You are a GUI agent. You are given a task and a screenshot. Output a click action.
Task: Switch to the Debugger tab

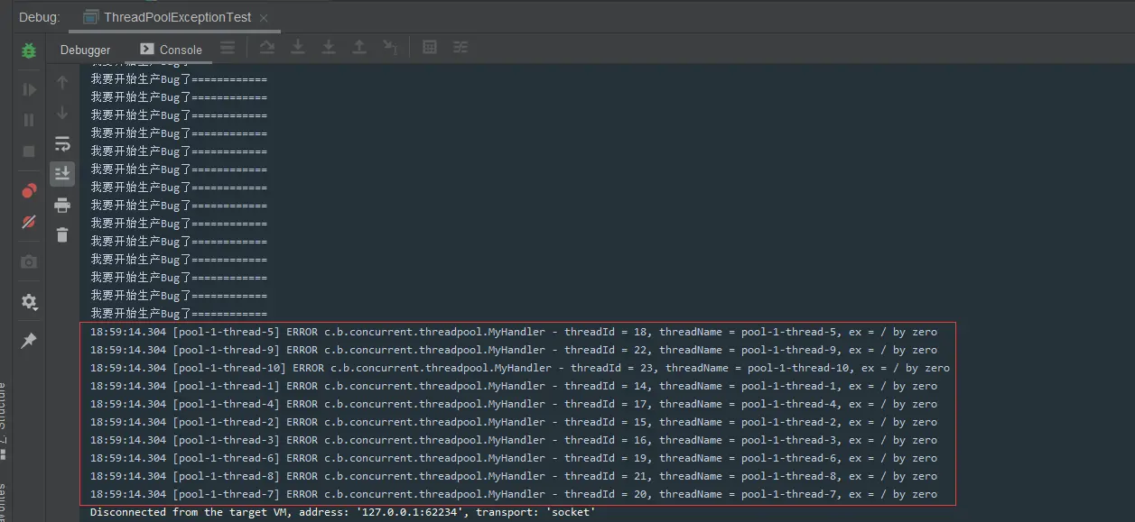[86, 50]
